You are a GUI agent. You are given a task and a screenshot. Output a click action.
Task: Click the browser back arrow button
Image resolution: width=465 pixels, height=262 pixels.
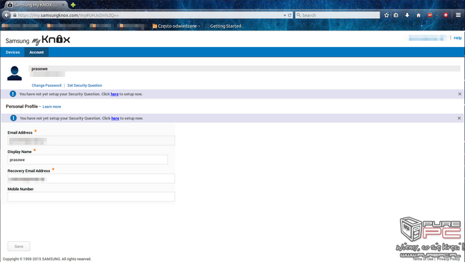pyautogui.click(x=6, y=15)
